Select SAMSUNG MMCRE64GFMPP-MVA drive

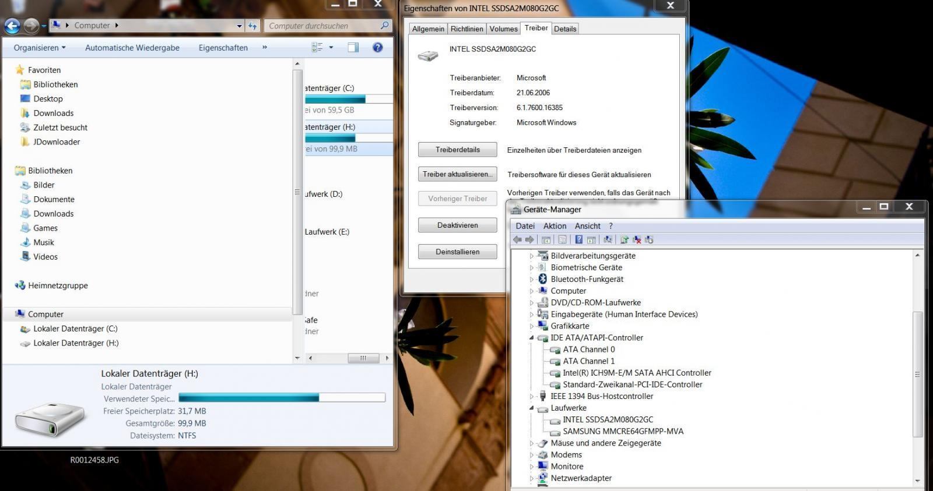point(623,431)
